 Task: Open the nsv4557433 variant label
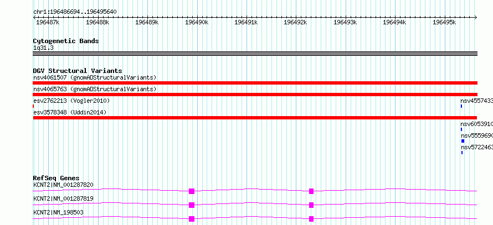(476, 101)
